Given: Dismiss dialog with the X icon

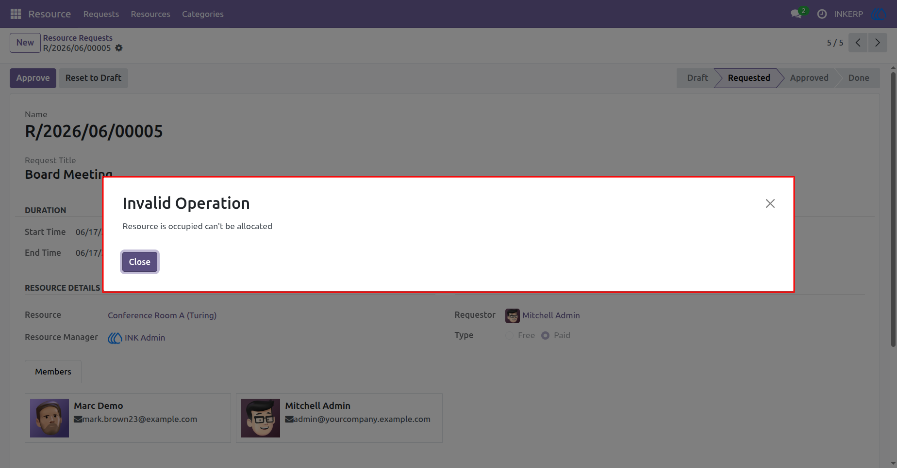Looking at the screenshot, I should (770, 203).
